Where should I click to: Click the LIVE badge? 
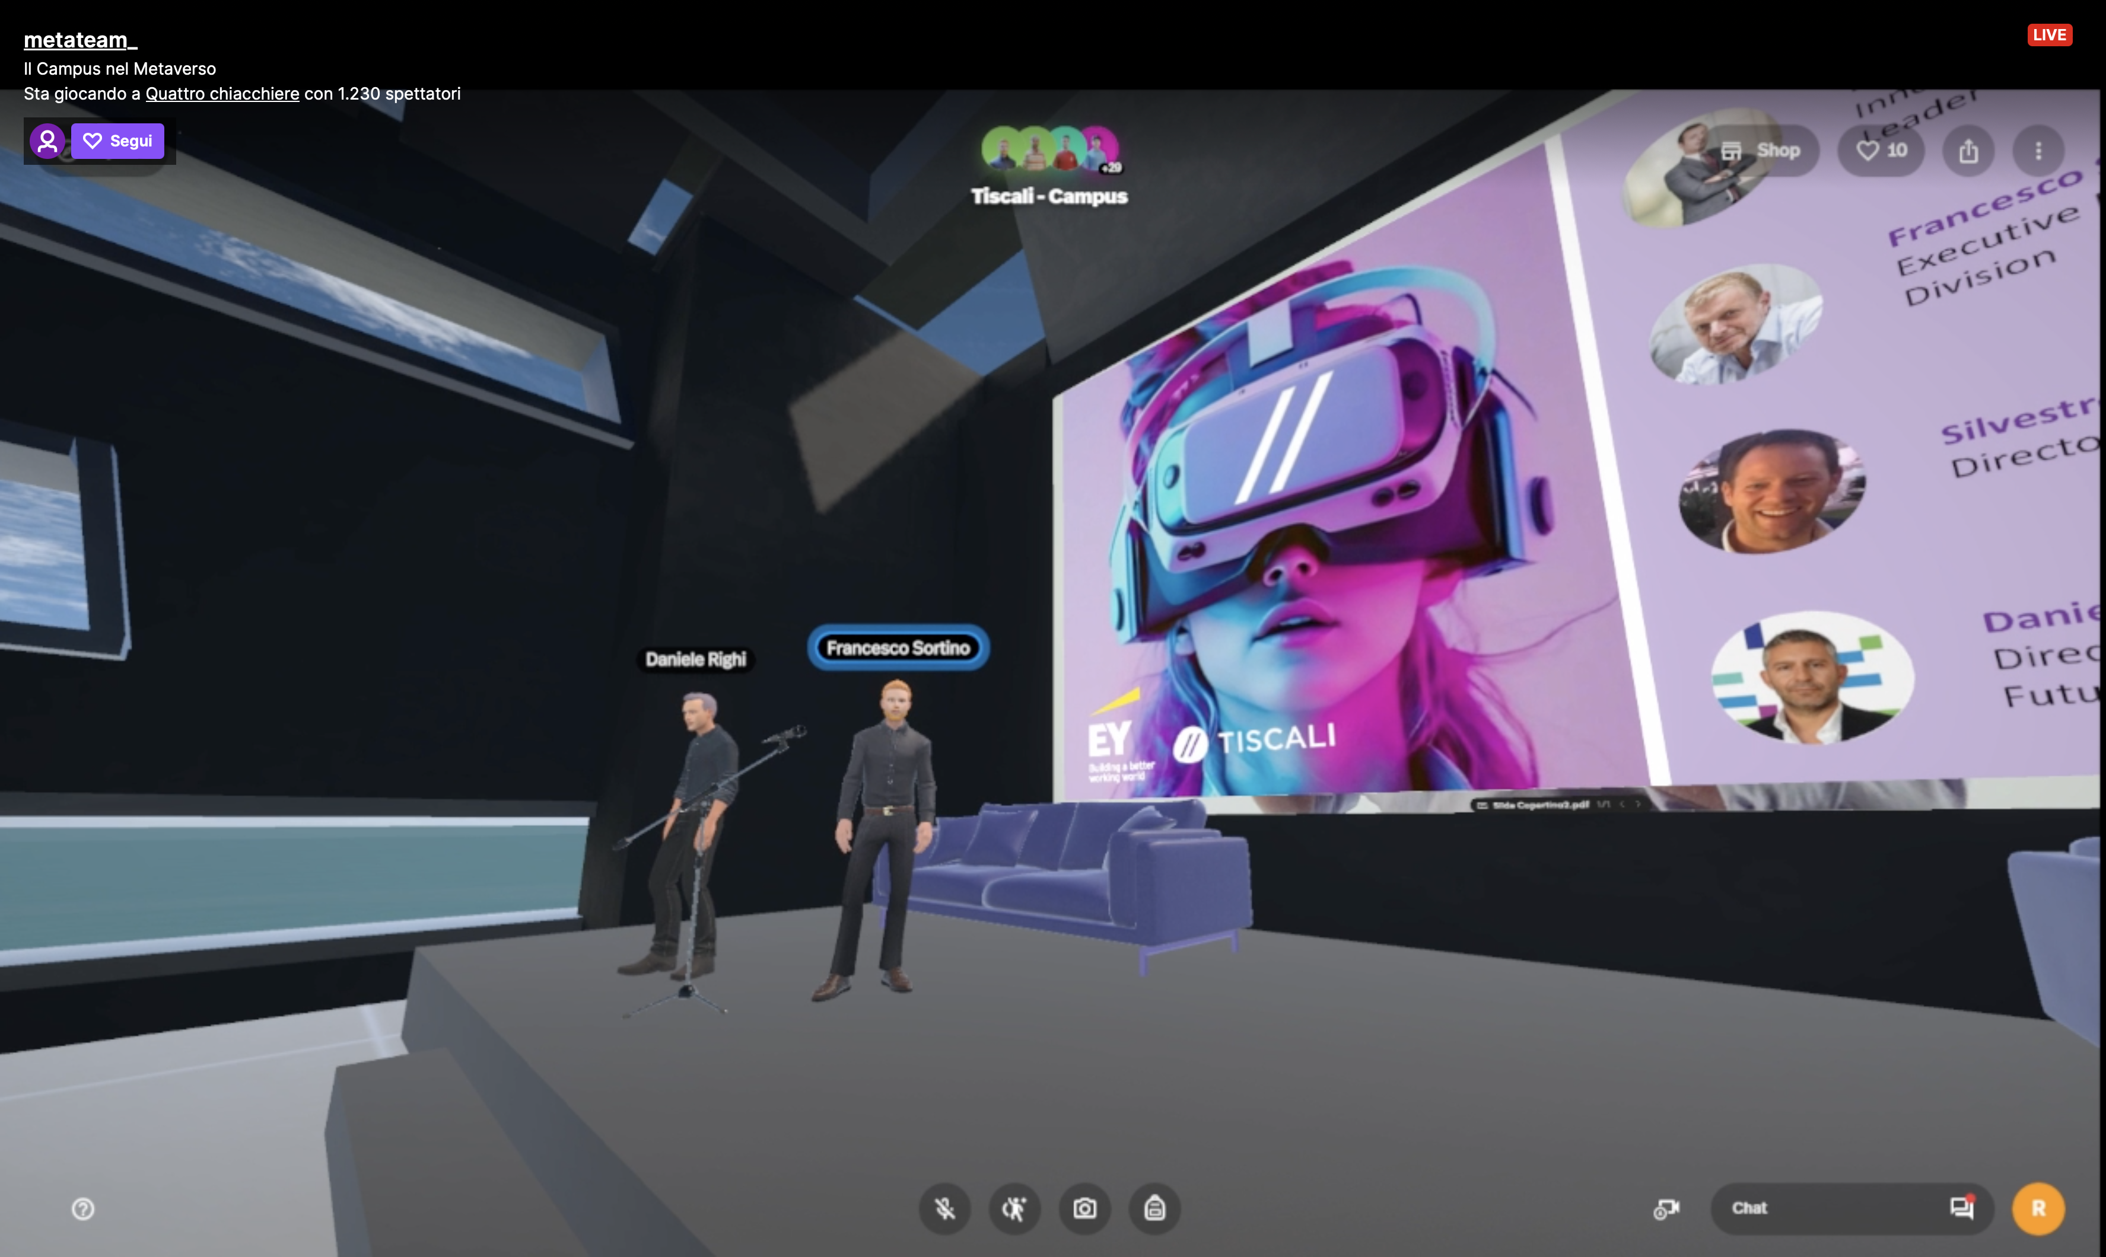pos(2049,35)
